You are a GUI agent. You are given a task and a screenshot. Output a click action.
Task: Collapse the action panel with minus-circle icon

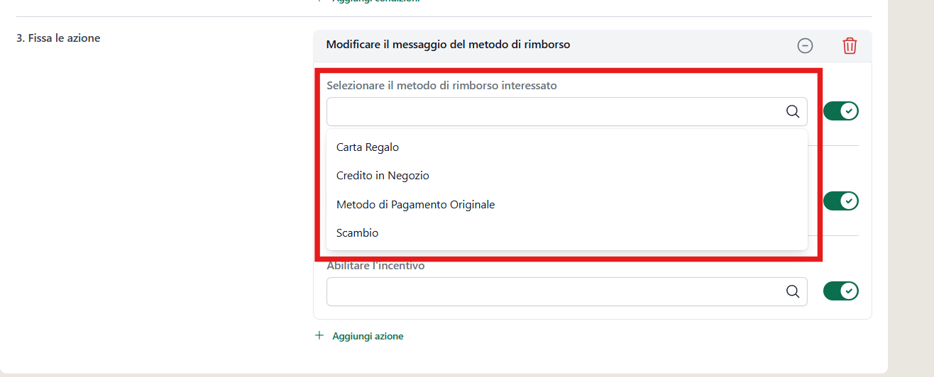click(805, 46)
